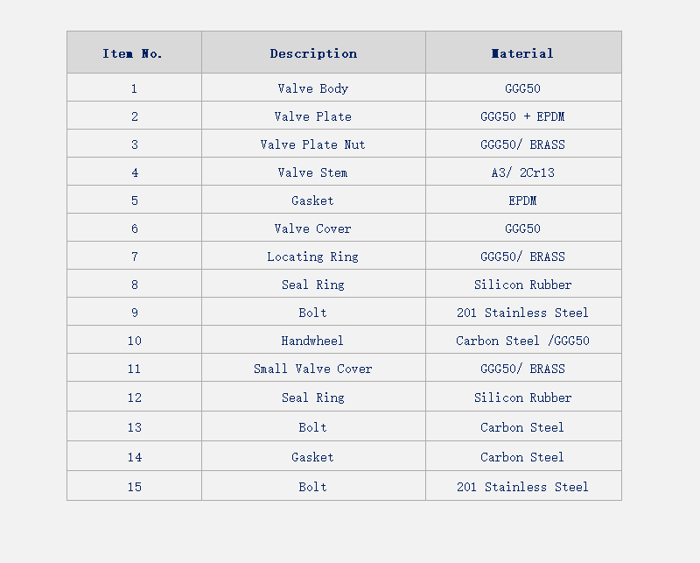Select the Valve Body description cell
The width and height of the screenshot is (700, 563).
coord(313,88)
